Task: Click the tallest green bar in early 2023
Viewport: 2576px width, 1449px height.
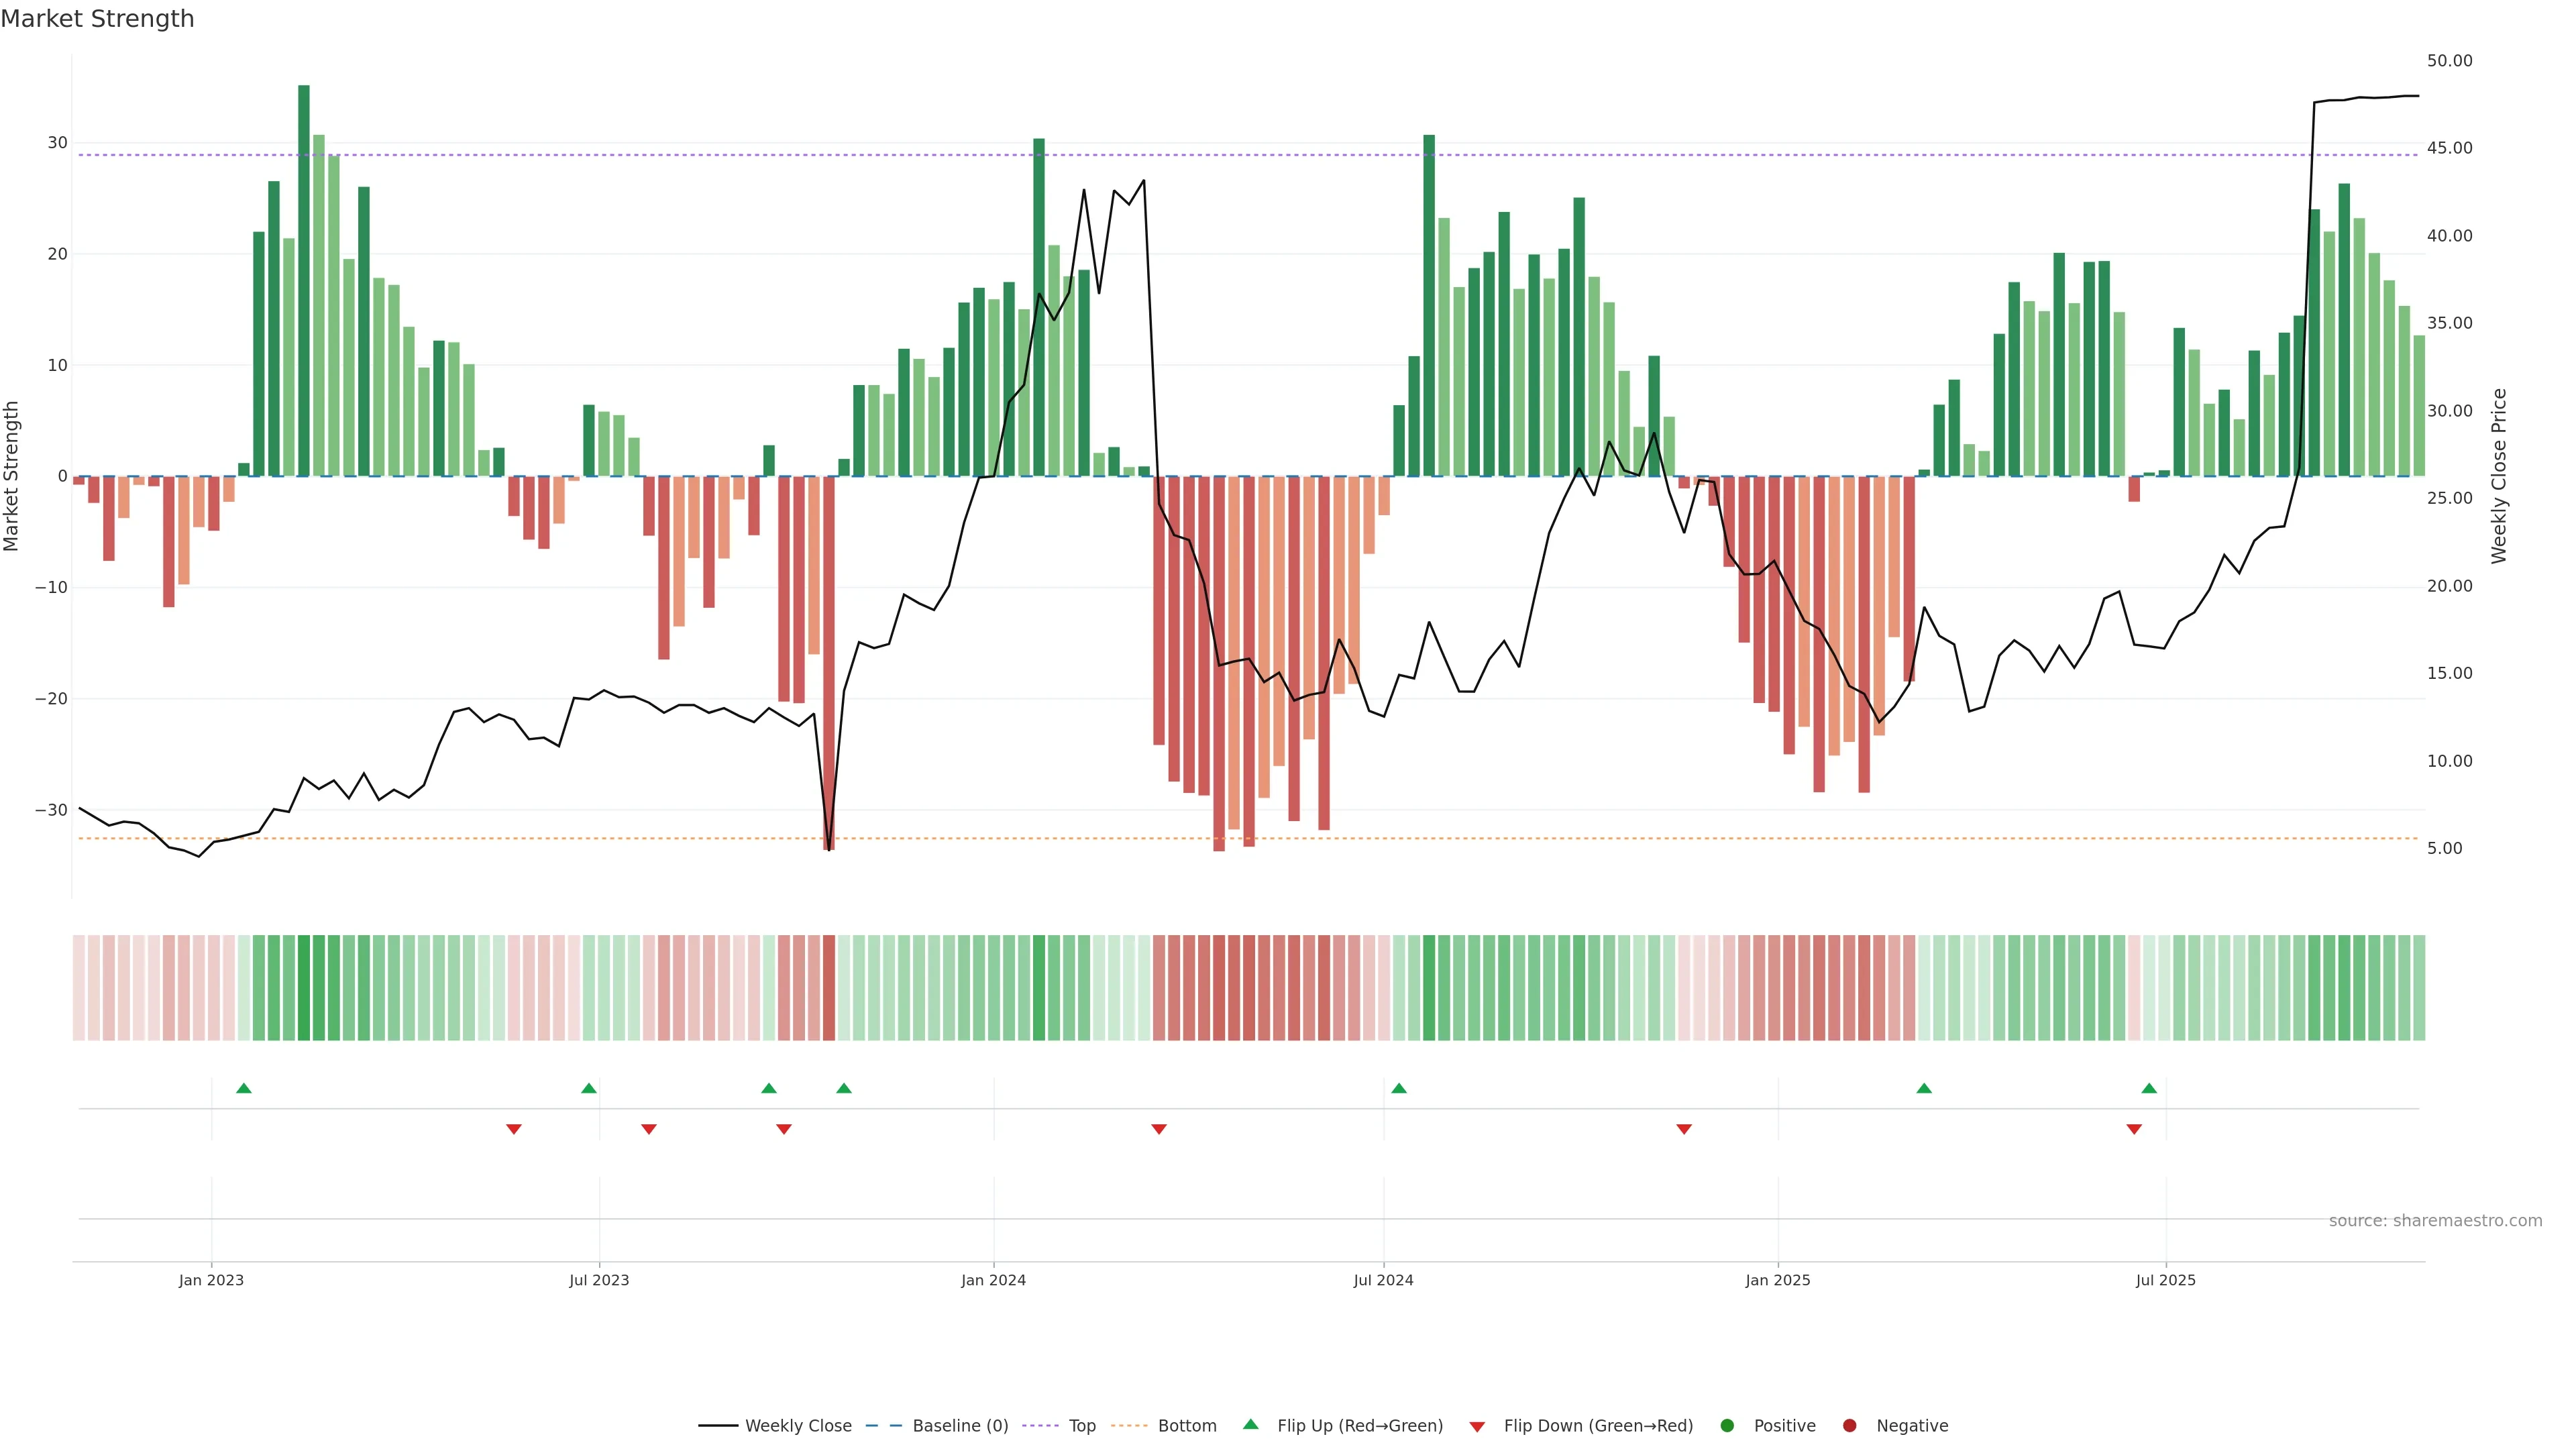Action: click(304, 280)
